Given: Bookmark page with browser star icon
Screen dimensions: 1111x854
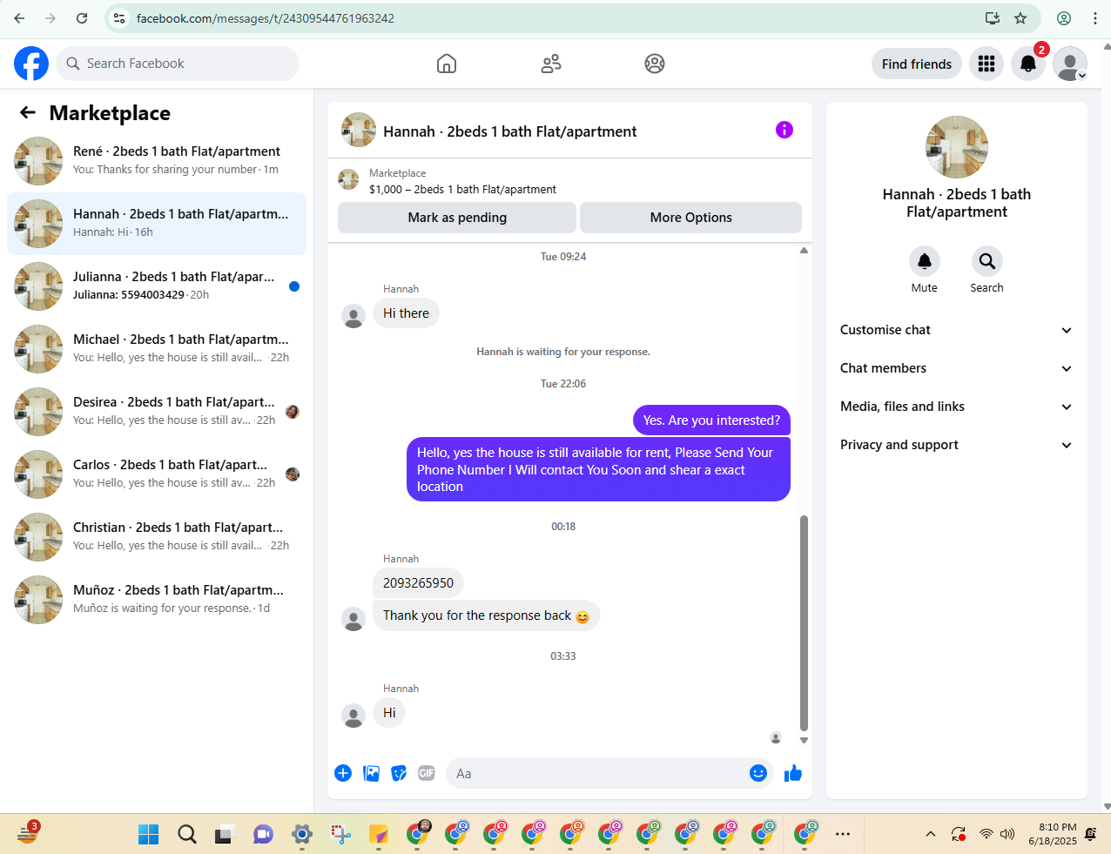Looking at the screenshot, I should point(1020,18).
